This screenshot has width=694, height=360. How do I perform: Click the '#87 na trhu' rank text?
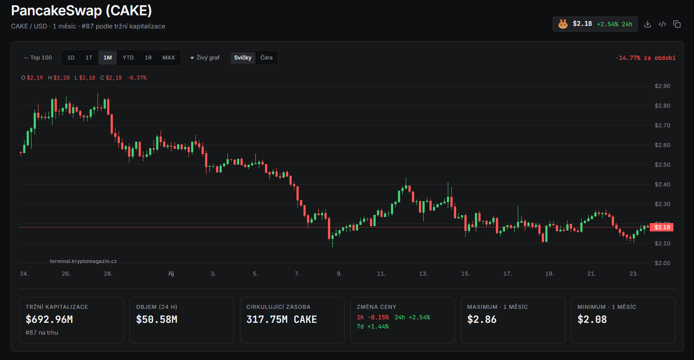click(x=42, y=333)
